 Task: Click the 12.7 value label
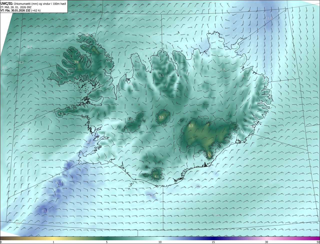(x=59, y=182)
